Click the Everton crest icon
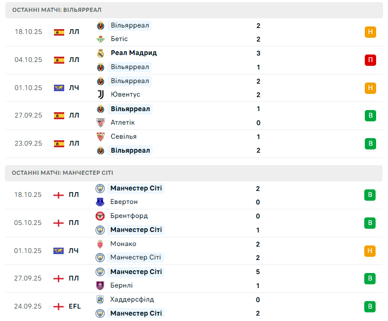This screenshot has height=321, width=388. pyautogui.click(x=100, y=202)
